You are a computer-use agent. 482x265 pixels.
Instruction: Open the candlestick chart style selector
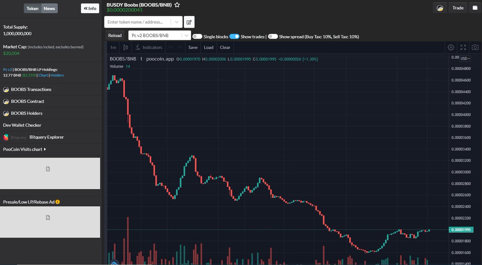126,47
